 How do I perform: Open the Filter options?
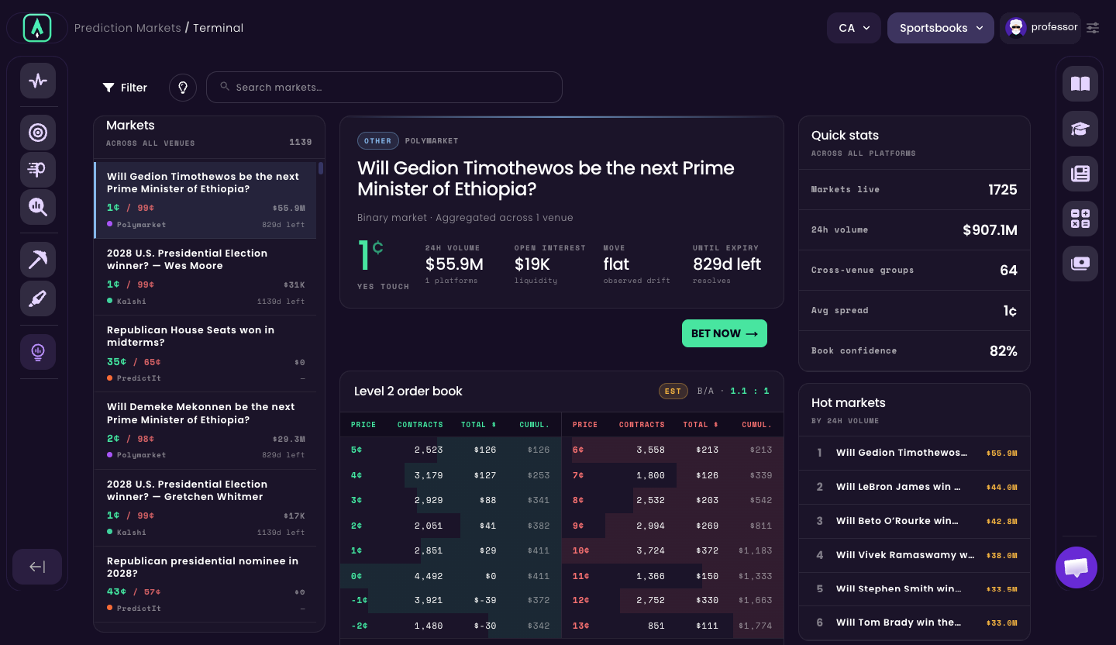[x=125, y=88]
